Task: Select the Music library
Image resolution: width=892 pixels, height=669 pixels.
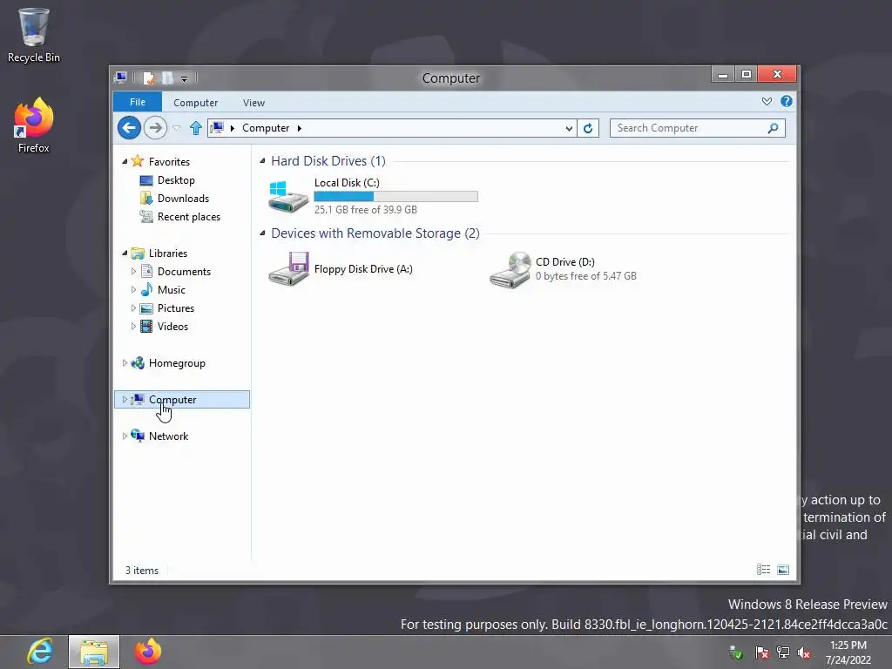Action: click(172, 289)
